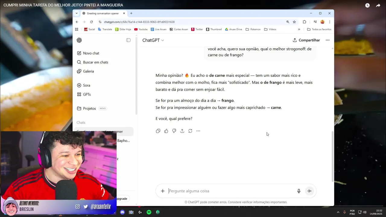Copy the response with the copy icon
Viewport: 386px width, 217px height.
click(158, 131)
